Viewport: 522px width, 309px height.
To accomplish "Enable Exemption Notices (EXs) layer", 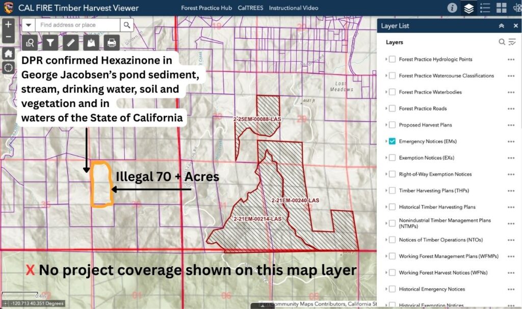I will [x=392, y=158].
